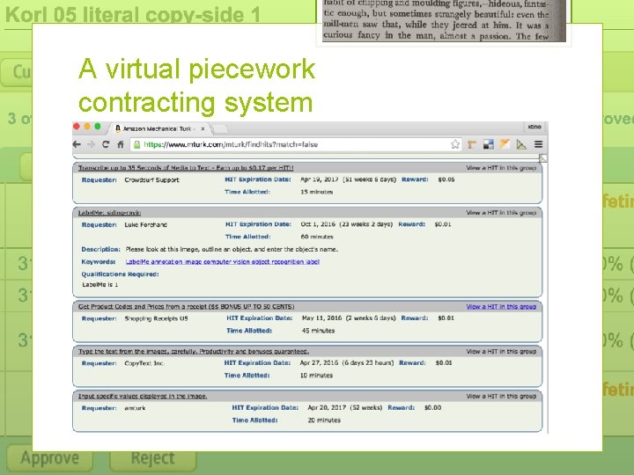
Task: Click the Reject button in background
Action: point(153,458)
